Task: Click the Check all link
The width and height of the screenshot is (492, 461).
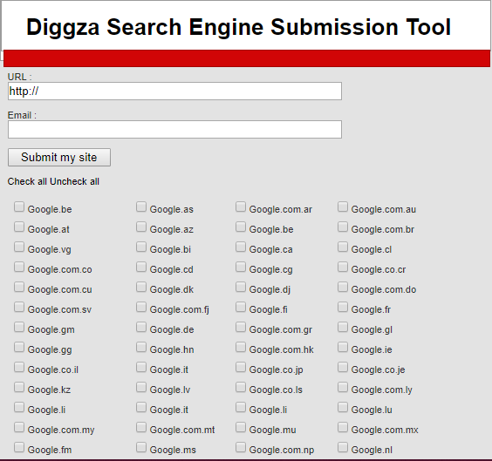Action: click(x=27, y=181)
